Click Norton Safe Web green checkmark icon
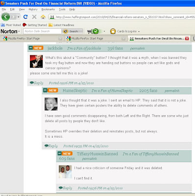 point(96,31)
